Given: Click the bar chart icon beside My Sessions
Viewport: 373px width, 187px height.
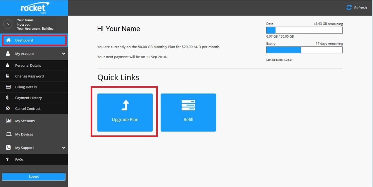Looking at the screenshot, I should (9, 121).
